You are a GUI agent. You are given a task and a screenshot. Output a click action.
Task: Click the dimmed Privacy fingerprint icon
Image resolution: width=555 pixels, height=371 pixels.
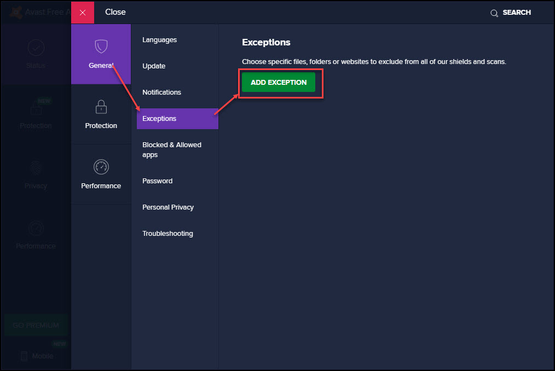pos(36,168)
